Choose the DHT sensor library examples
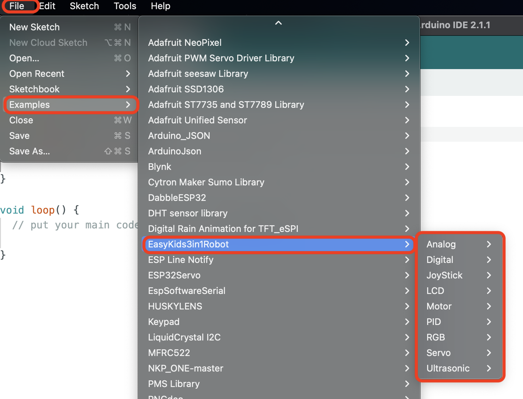Viewport: 523px width, 399px height. click(x=187, y=213)
